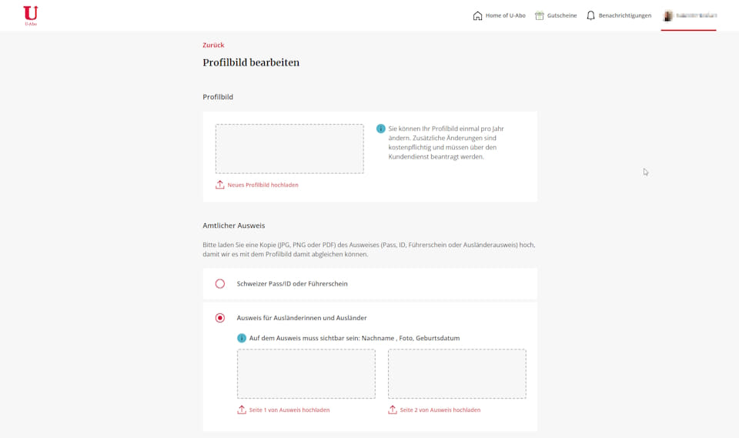Click upload icon for Seite 1 von Ausweis
This screenshot has width=739, height=438.
click(x=242, y=410)
